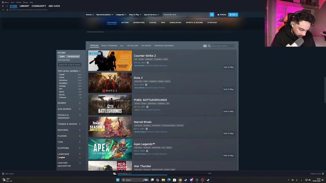The height and width of the screenshot is (183, 326).
Task: Expand the Genres filter section
Action: click(x=69, y=103)
